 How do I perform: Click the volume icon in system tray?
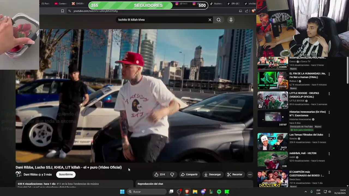pos(330,192)
